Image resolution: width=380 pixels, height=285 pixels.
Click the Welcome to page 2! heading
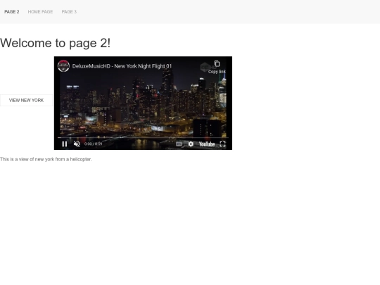point(56,43)
